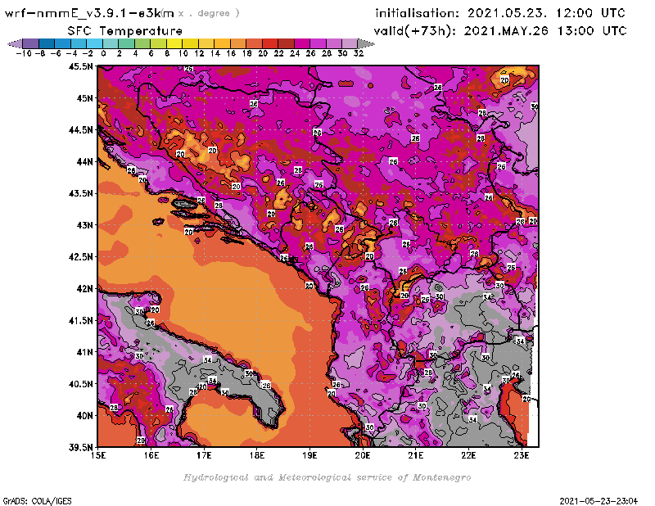This screenshot has width=655, height=506.
Task: Click the legend value label '0'
Action: (x=103, y=53)
